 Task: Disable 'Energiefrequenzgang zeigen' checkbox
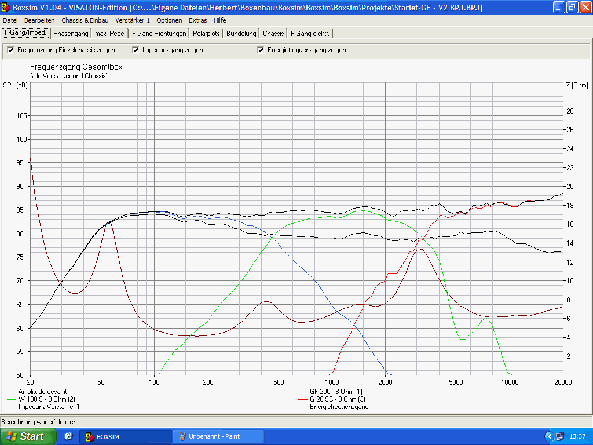pyautogui.click(x=261, y=50)
